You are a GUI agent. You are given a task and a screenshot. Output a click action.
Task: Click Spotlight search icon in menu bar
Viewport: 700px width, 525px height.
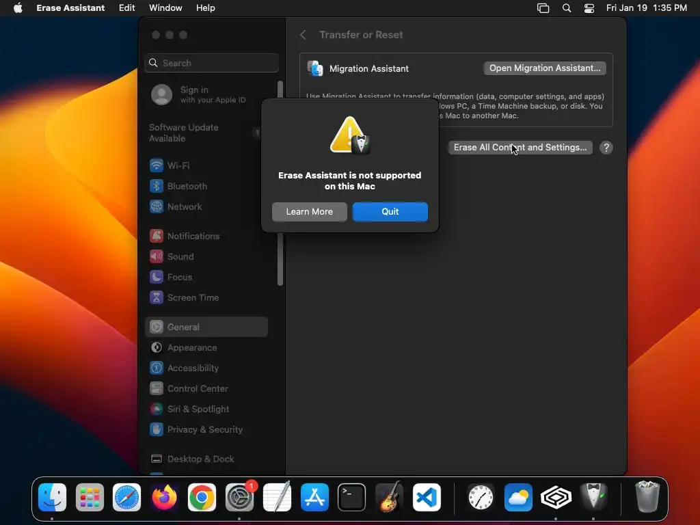point(567,8)
